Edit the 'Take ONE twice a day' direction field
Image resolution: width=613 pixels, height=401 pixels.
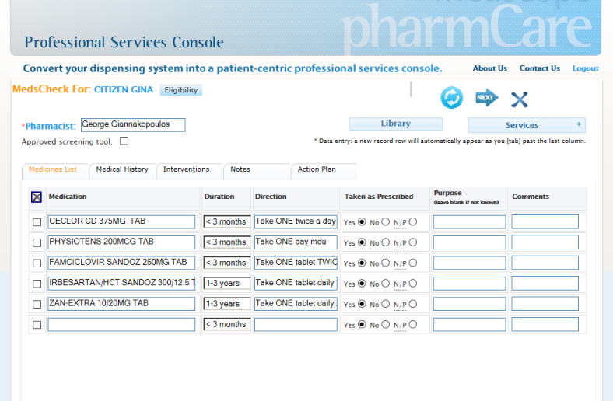pyautogui.click(x=296, y=221)
